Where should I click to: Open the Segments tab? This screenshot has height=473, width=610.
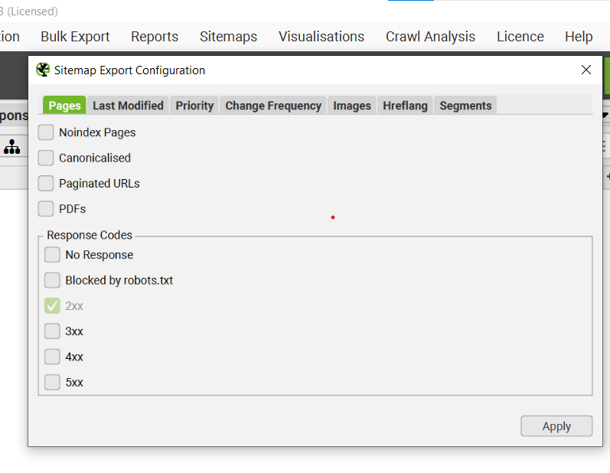pyautogui.click(x=465, y=106)
